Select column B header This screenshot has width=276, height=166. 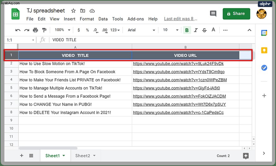click(x=186, y=47)
